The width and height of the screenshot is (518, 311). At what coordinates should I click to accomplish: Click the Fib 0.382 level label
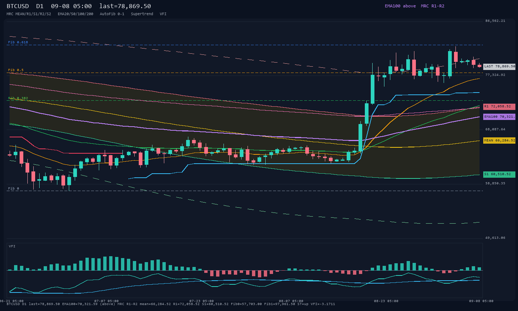[18, 98]
